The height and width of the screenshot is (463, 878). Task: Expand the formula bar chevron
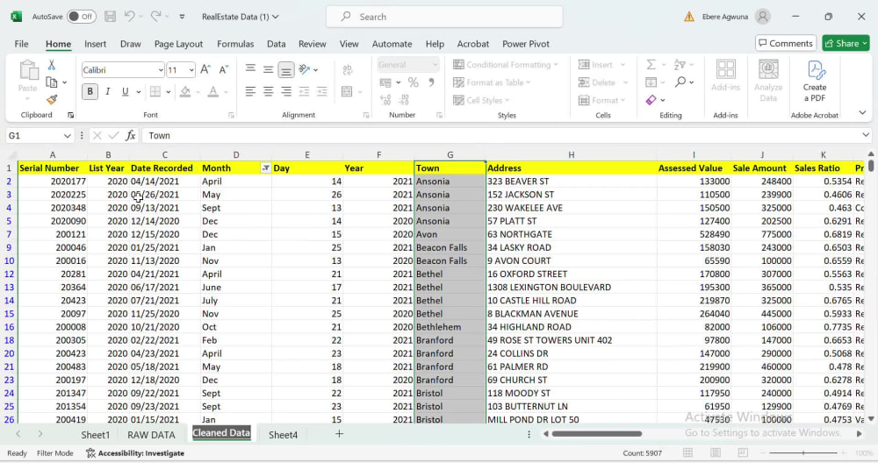(x=866, y=135)
